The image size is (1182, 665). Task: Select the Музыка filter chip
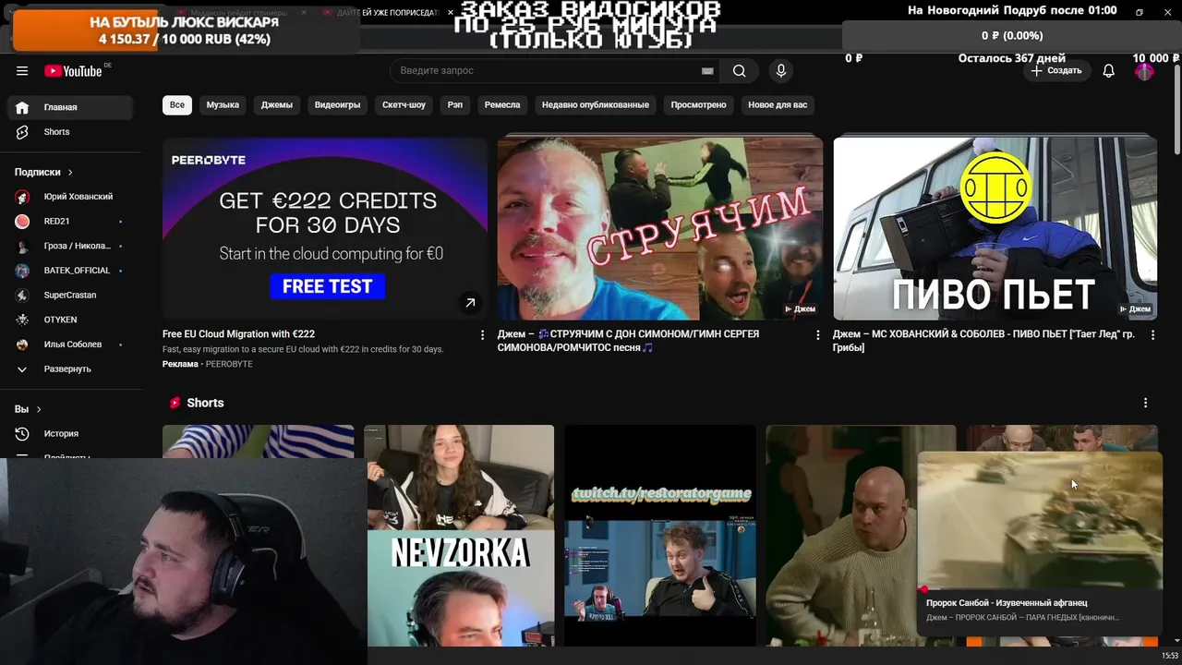(223, 104)
